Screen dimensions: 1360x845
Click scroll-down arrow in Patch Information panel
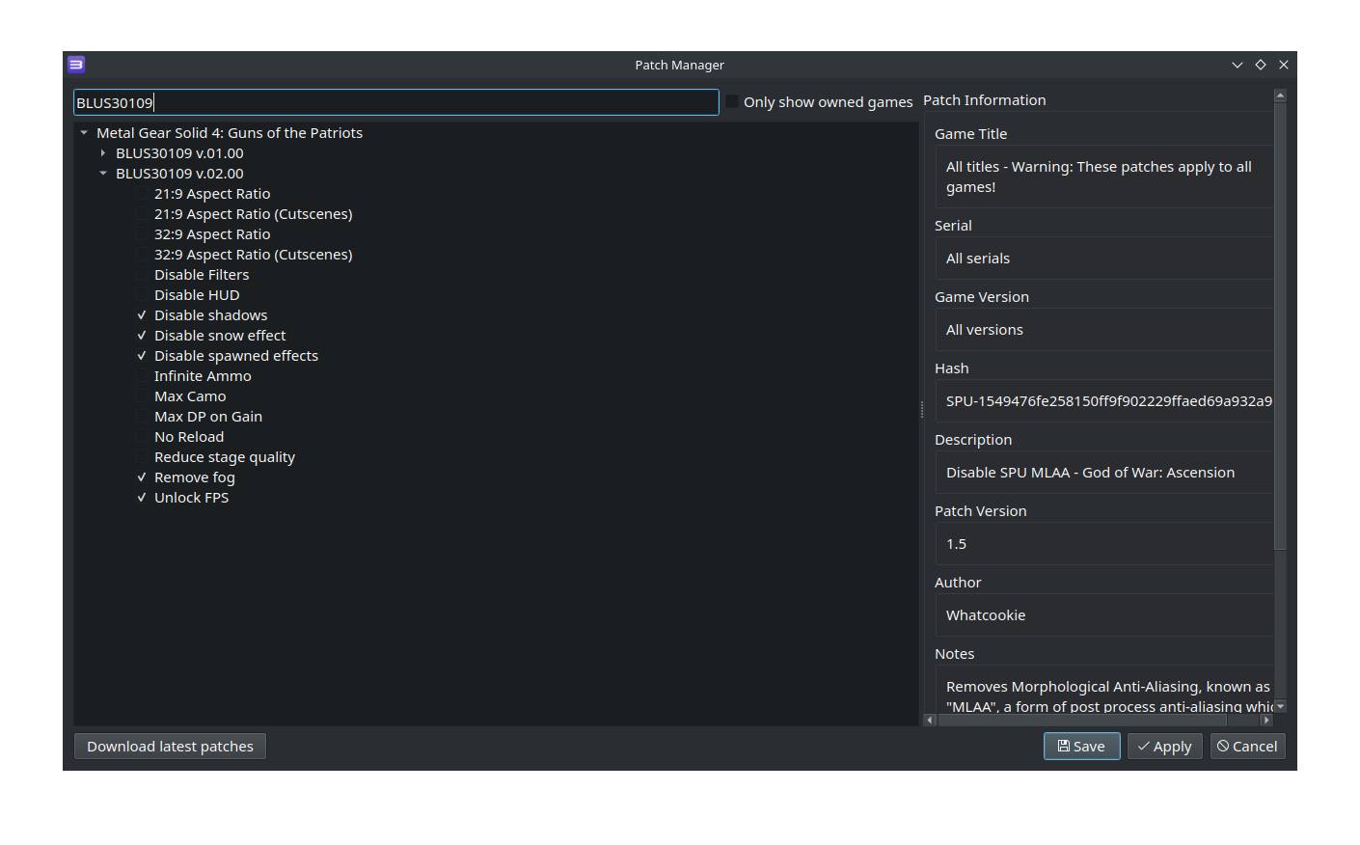click(1280, 707)
